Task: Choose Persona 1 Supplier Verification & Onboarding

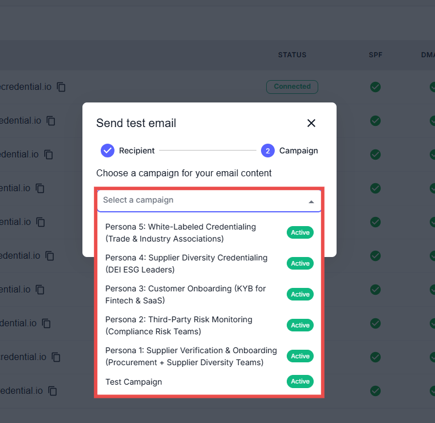Action: pos(189,356)
